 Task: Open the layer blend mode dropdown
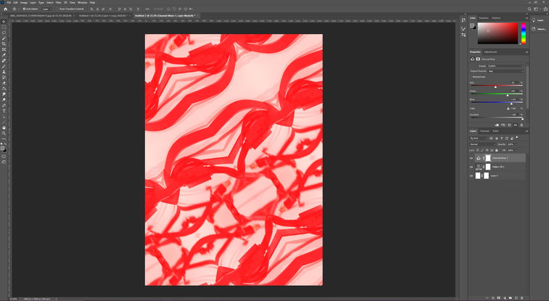tap(482, 144)
